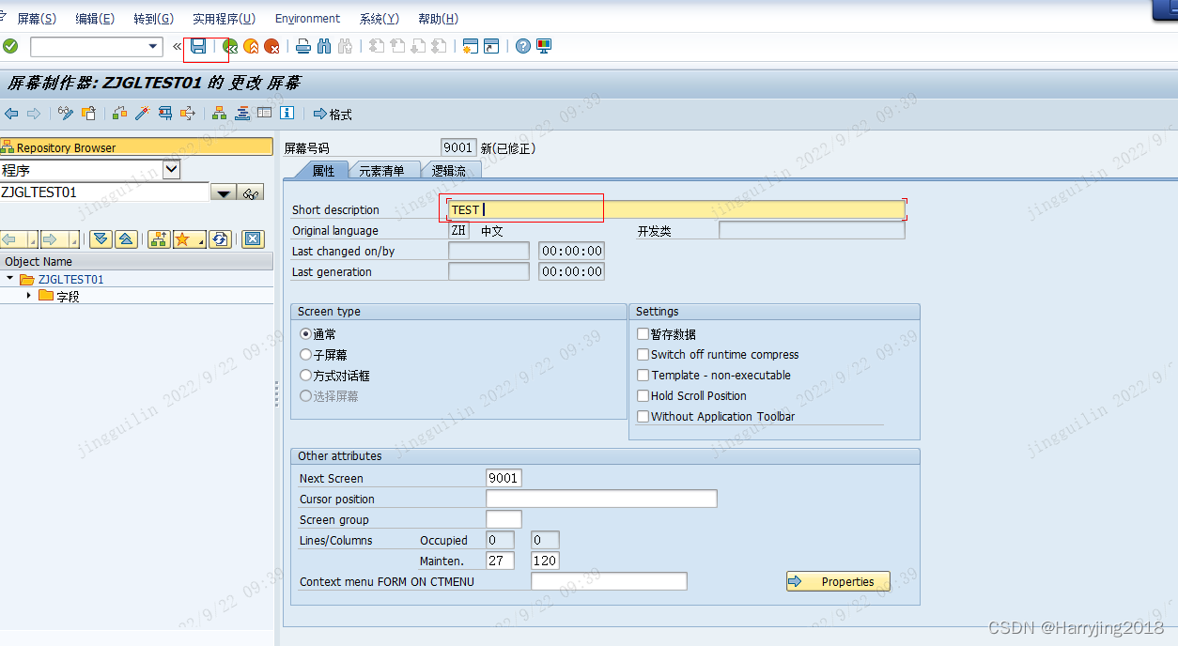
Task: Refresh the object tree with the refresh icon
Action: 220,239
